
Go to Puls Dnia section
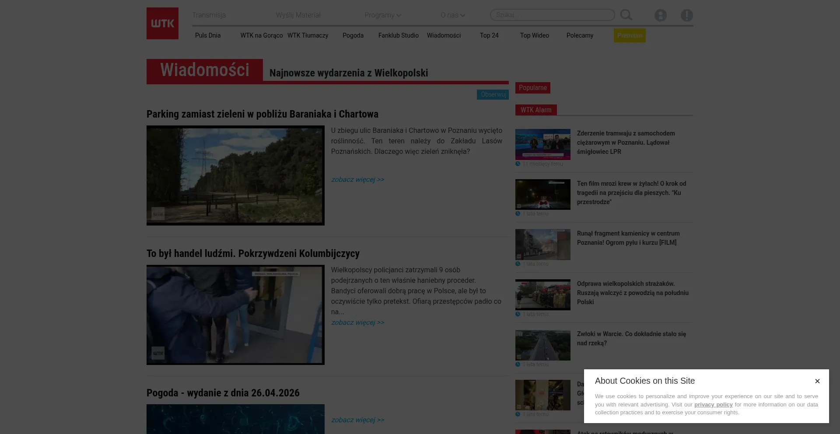pyautogui.click(x=208, y=35)
